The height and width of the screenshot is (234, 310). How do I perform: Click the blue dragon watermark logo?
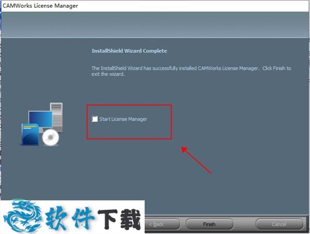pyautogui.click(x=23, y=216)
